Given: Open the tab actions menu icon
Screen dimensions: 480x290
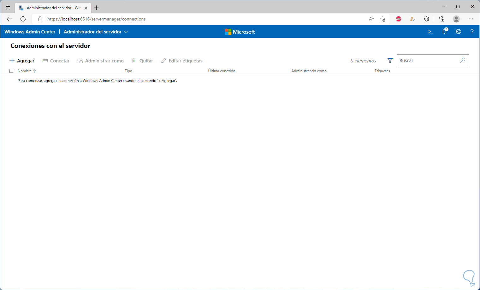Looking at the screenshot, I should (x=8, y=8).
